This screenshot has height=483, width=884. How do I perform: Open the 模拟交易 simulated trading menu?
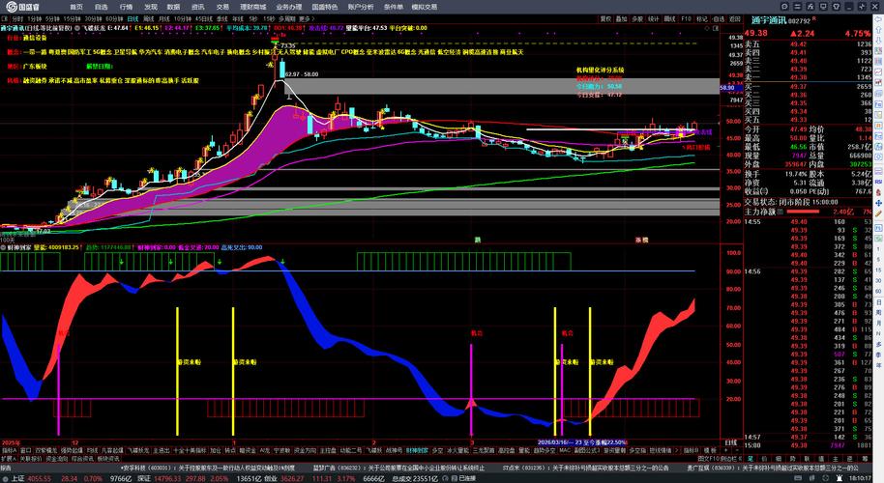(425, 7)
